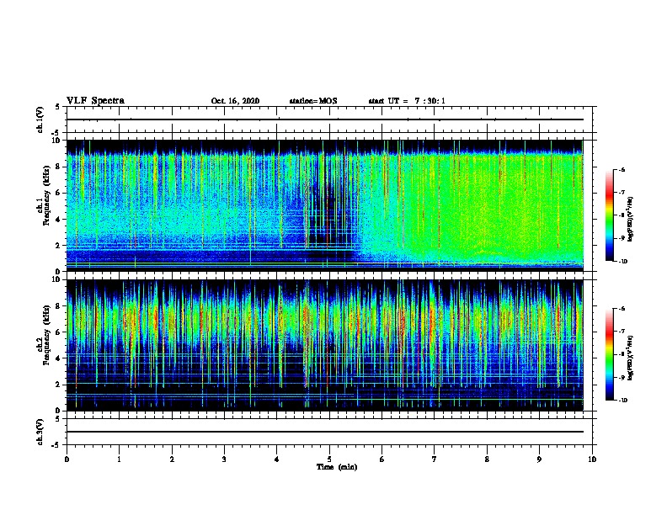Screen dimensions: 667x515
Task: Click the time axis tick label "10"
Action: (592, 459)
